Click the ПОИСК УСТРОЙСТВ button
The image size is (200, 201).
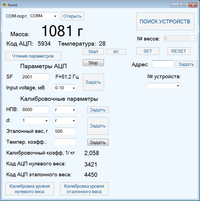[x=165, y=21]
